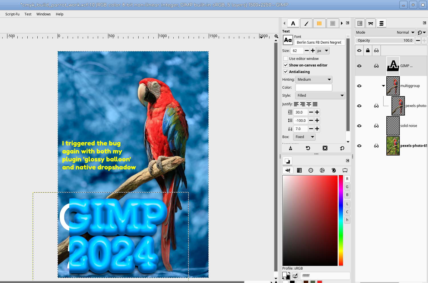Viewport: 428px width, 283px height.
Task: Uncheck Show on-canvas editor
Action: pyautogui.click(x=286, y=65)
